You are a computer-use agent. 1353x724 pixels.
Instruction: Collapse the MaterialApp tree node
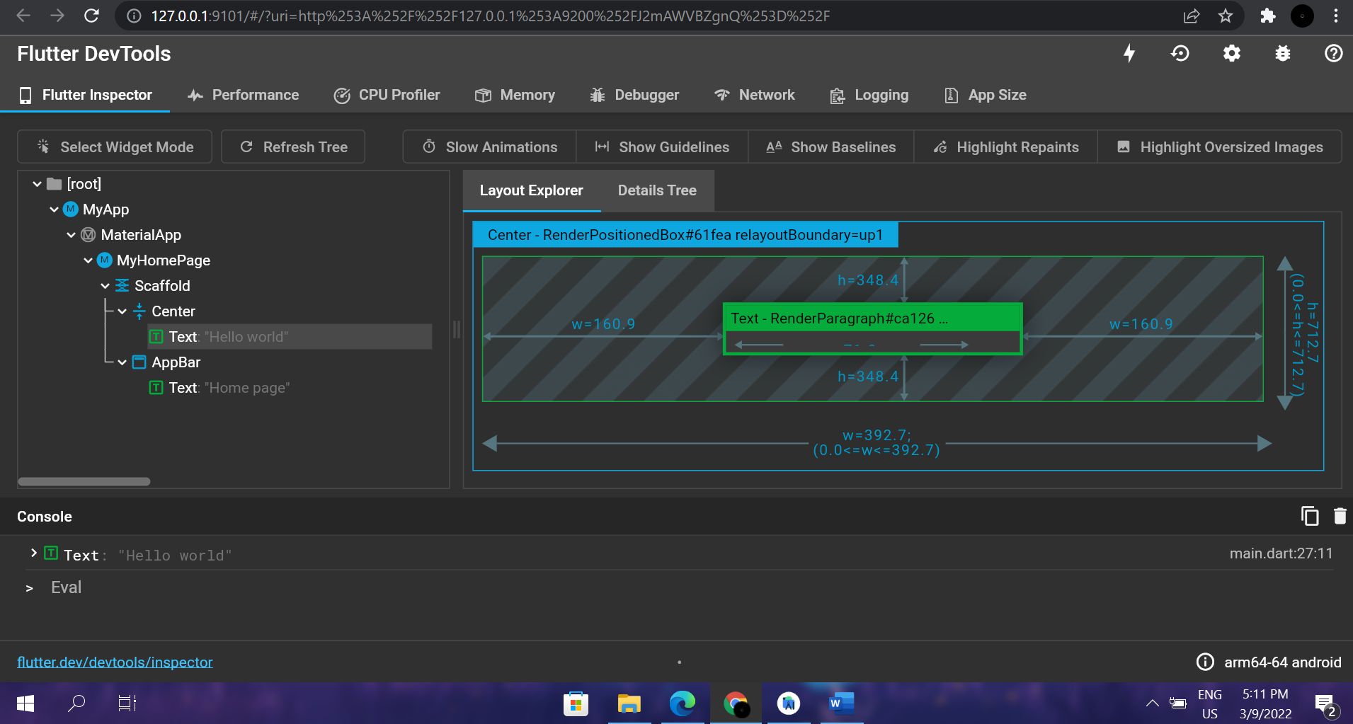tap(71, 235)
